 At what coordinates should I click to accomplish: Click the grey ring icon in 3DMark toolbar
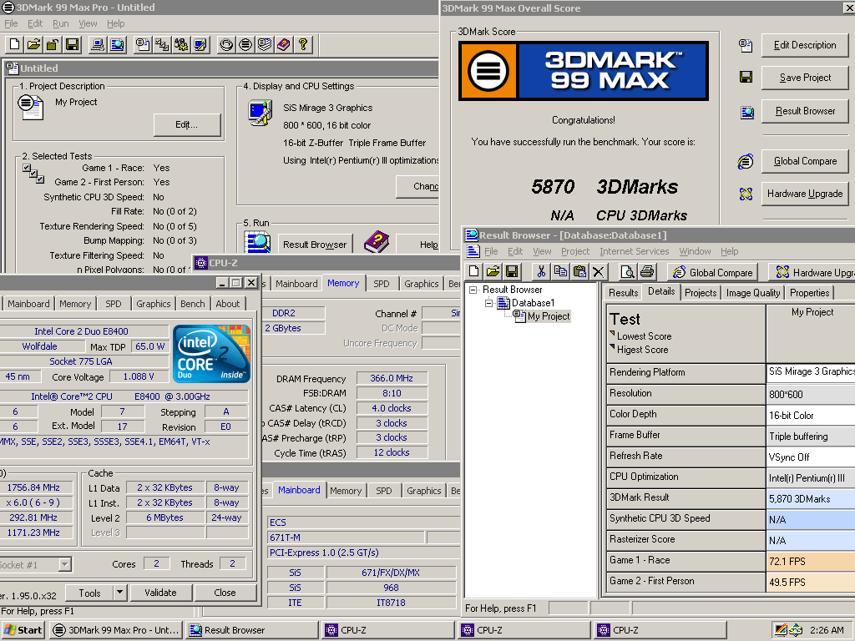[226, 44]
